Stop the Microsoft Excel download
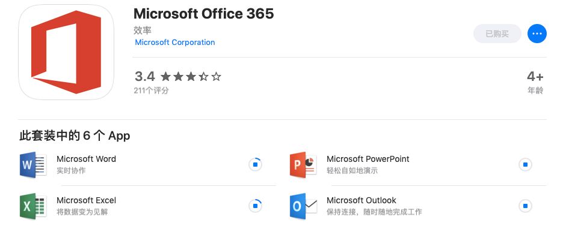Screen dimensions: 563x241 point(255,206)
